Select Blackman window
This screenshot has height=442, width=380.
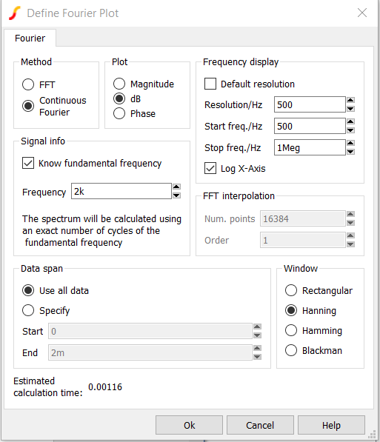click(x=291, y=350)
